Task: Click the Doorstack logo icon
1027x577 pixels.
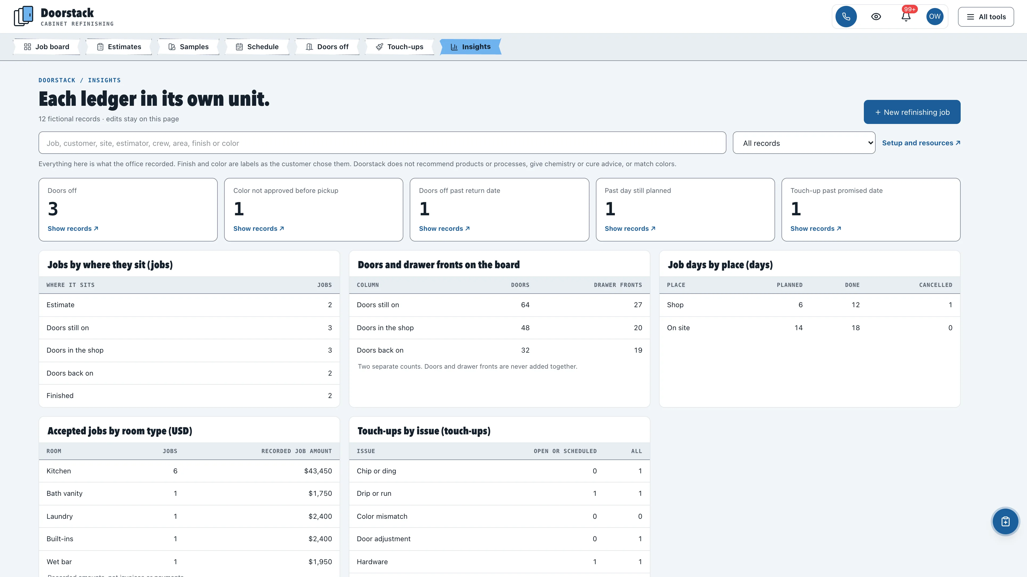Action: 24,16
